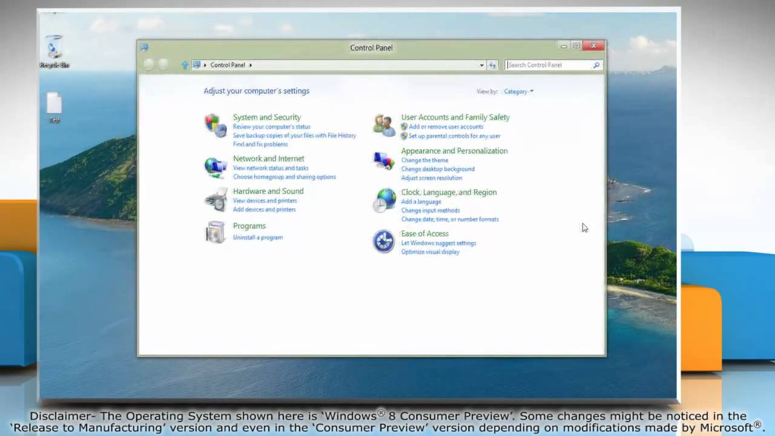Click Adjust screen resolution
Screen dimensions: 775x436
432,178
